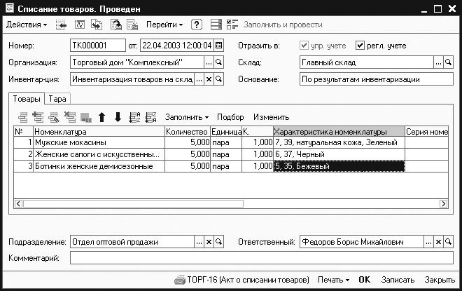Select the Товары tab

pos(26,99)
